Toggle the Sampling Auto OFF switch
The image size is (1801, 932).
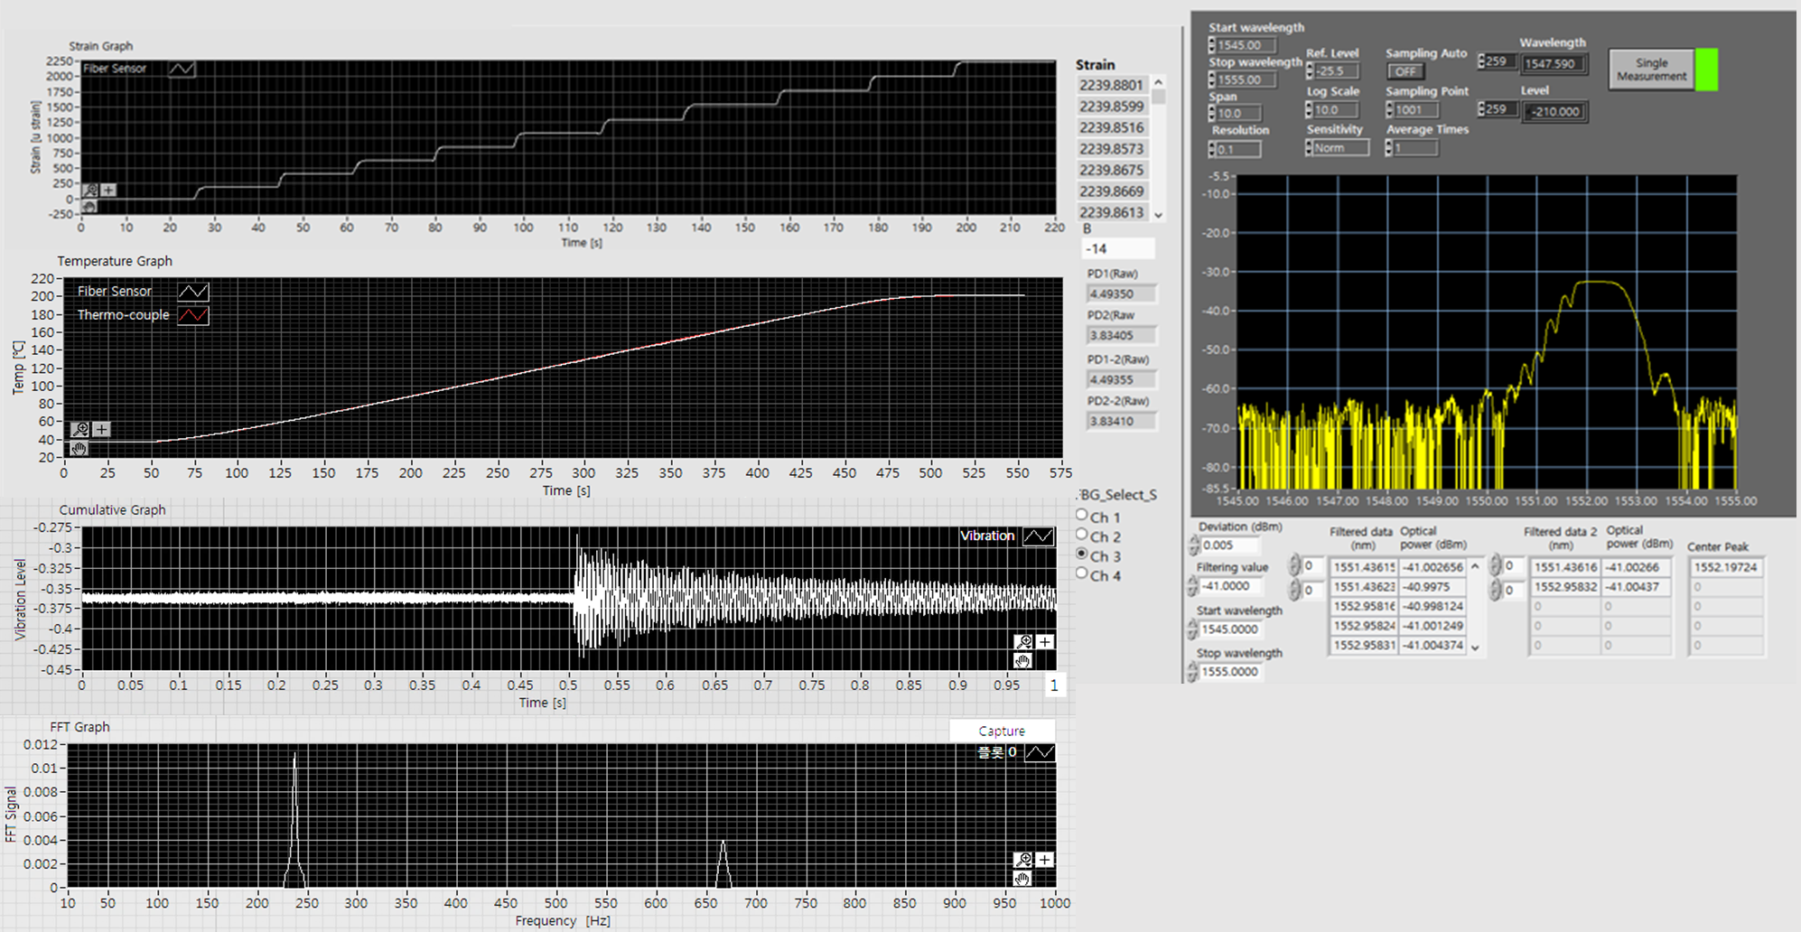click(x=1405, y=71)
